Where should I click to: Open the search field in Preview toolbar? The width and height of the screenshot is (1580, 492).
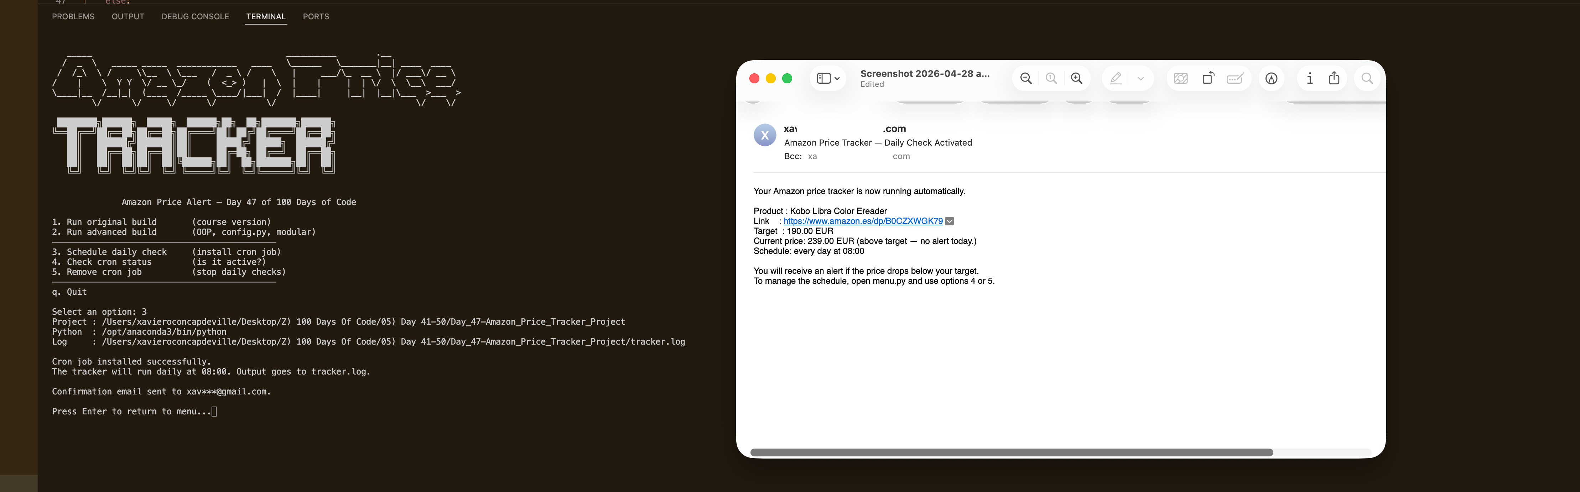[x=1367, y=78]
